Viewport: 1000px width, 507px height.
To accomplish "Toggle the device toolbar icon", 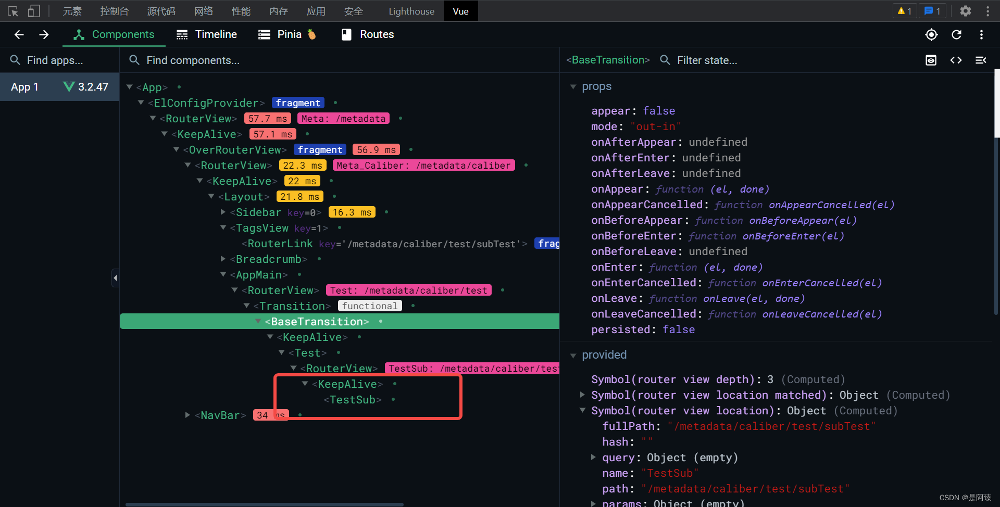I will (x=34, y=11).
